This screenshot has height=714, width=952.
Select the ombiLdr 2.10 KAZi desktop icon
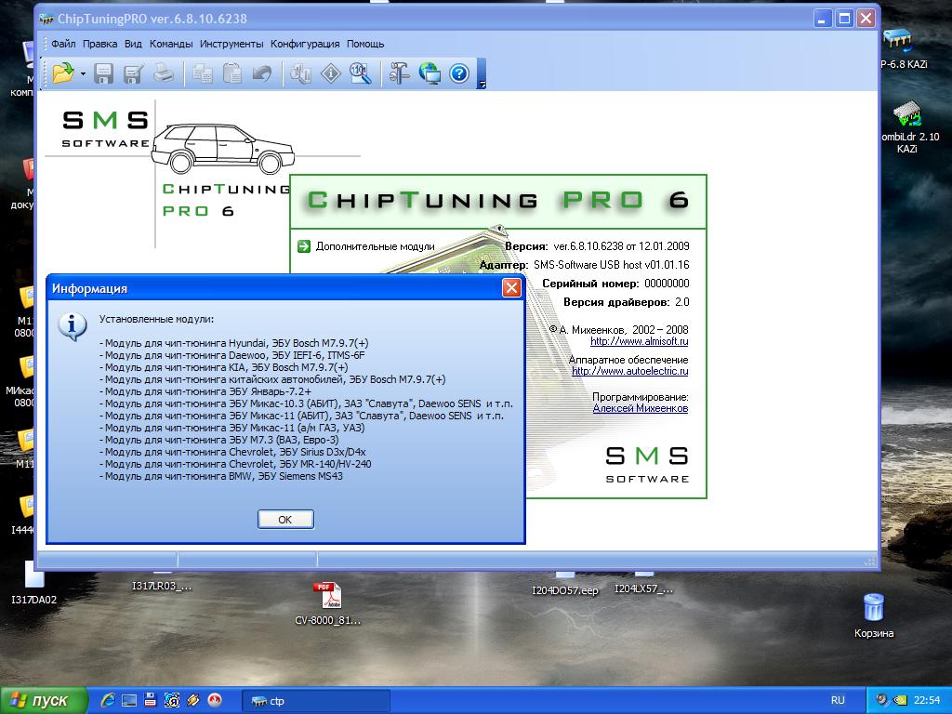point(909,126)
